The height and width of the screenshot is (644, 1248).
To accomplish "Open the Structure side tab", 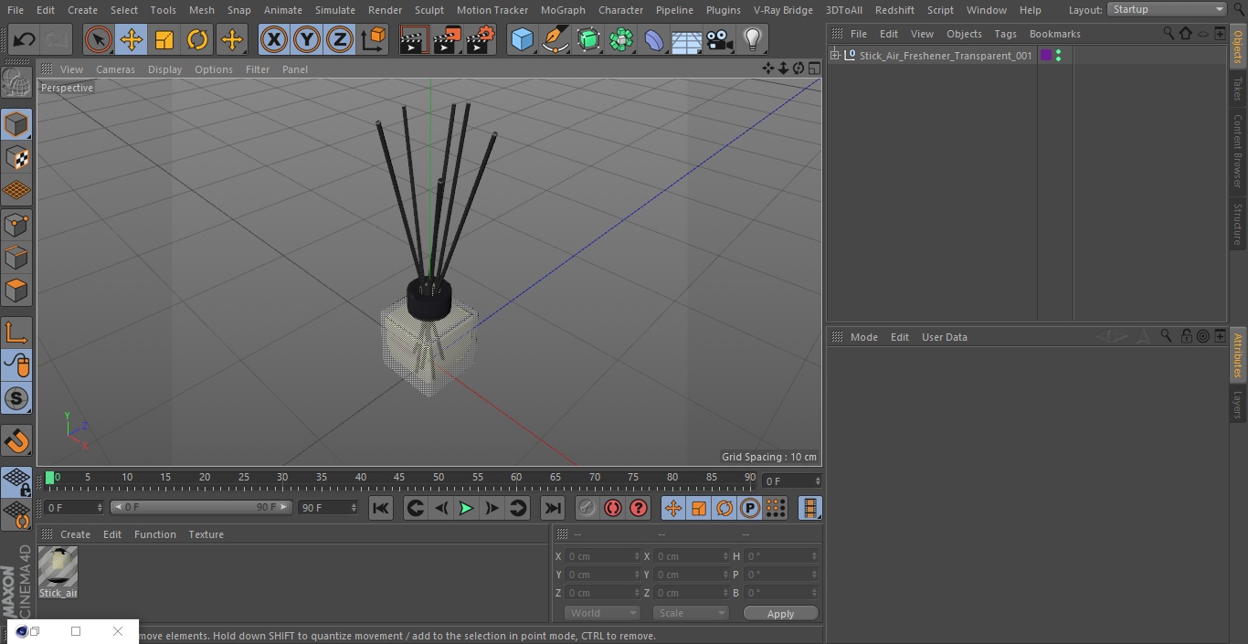I will 1238,224.
